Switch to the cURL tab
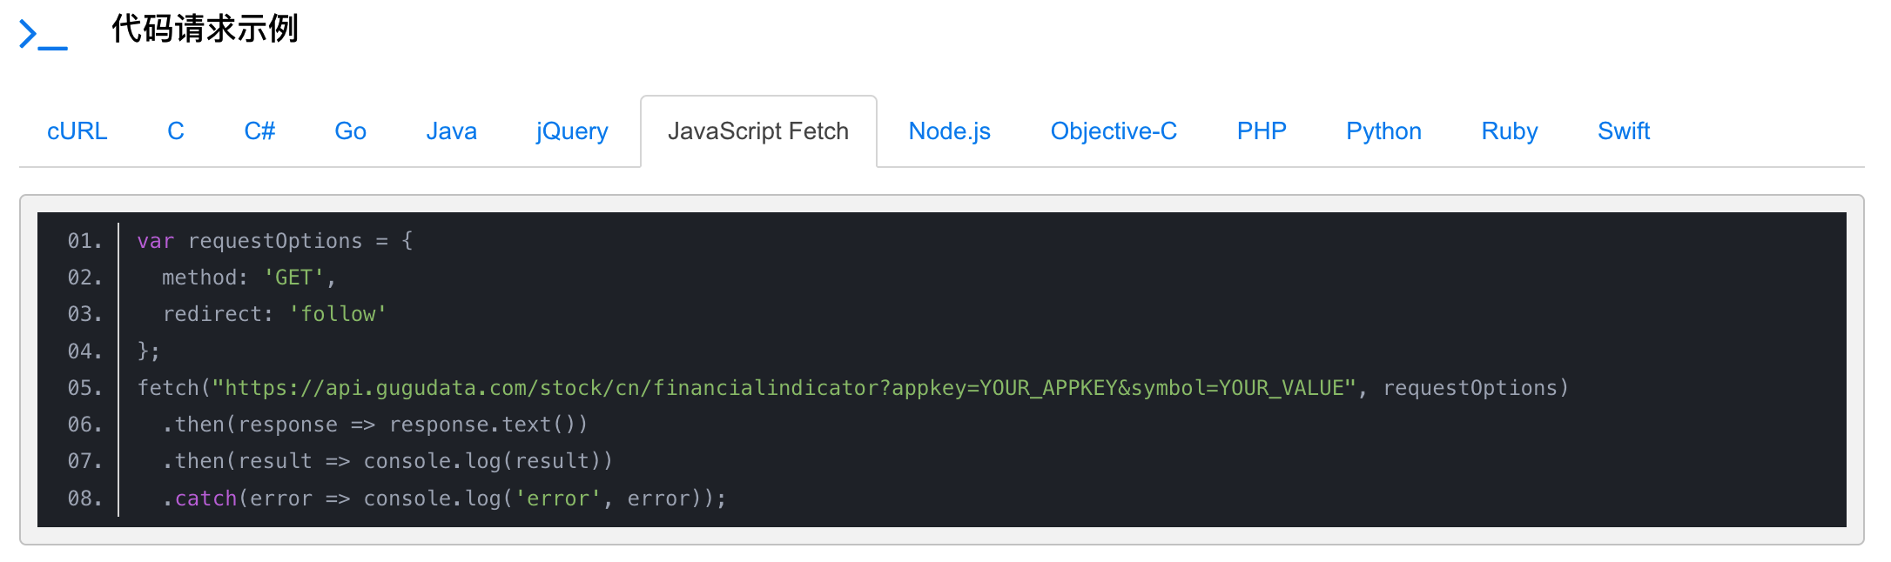Viewport: 1891px width, 562px height. pyautogui.click(x=77, y=131)
